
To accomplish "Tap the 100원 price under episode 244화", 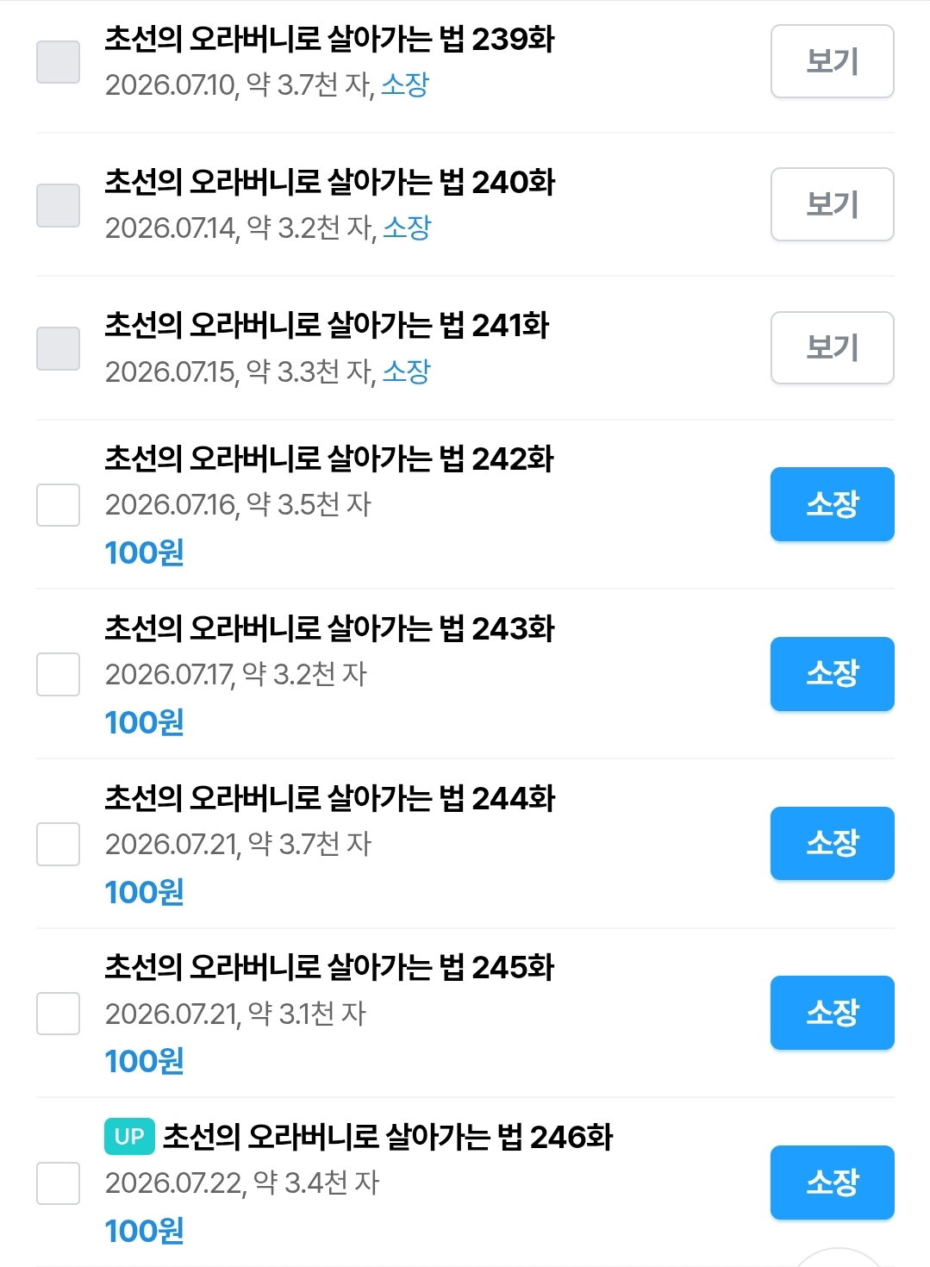I will click(x=144, y=892).
